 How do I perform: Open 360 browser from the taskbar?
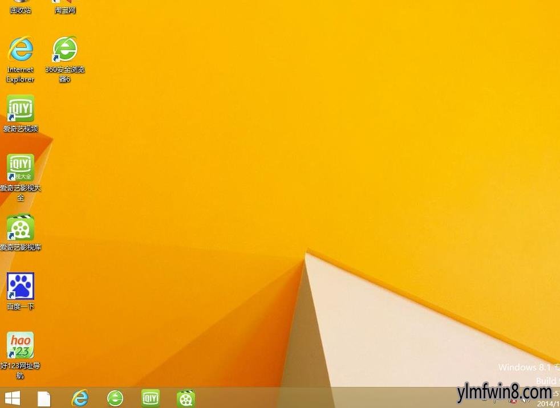click(115, 398)
